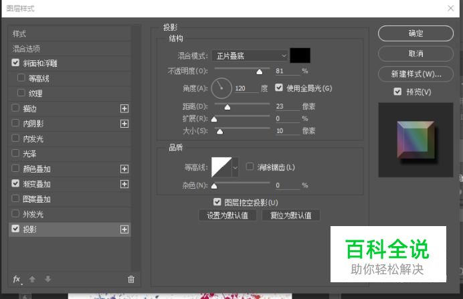This screenshot has height=299, width=463.
Task: Click the 复位为默认值 button
Action: click(291, 215)
